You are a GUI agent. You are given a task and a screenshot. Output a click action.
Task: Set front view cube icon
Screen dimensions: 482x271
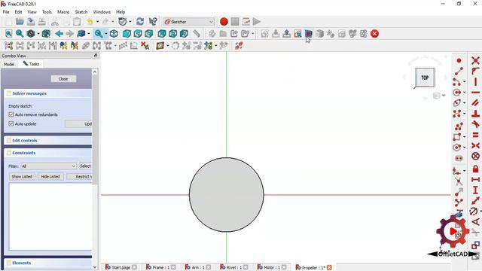coord(127,33)
